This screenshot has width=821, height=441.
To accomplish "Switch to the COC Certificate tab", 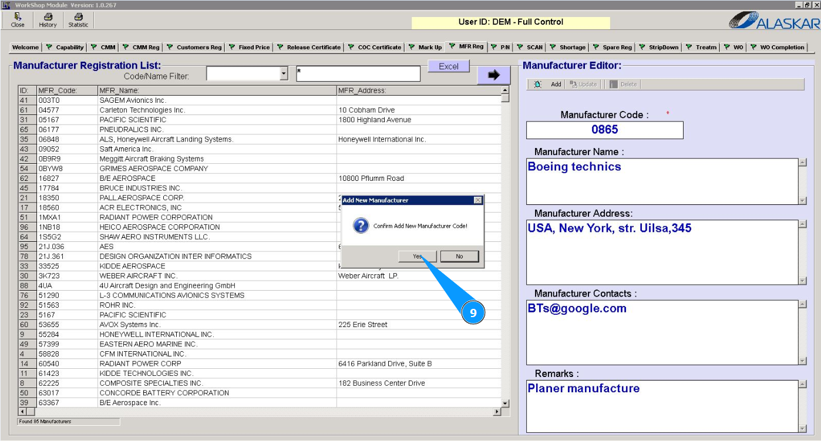I will click(375, 48).
